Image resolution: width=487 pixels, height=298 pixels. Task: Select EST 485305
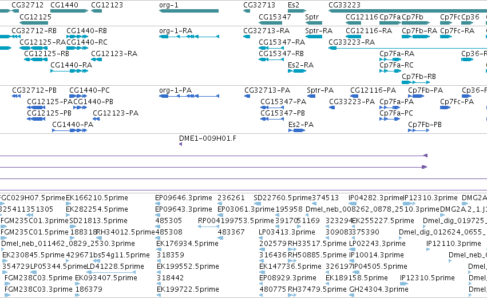169,221
